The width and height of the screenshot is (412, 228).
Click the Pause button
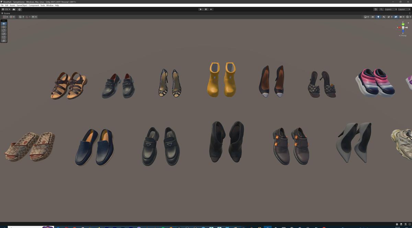206,9
